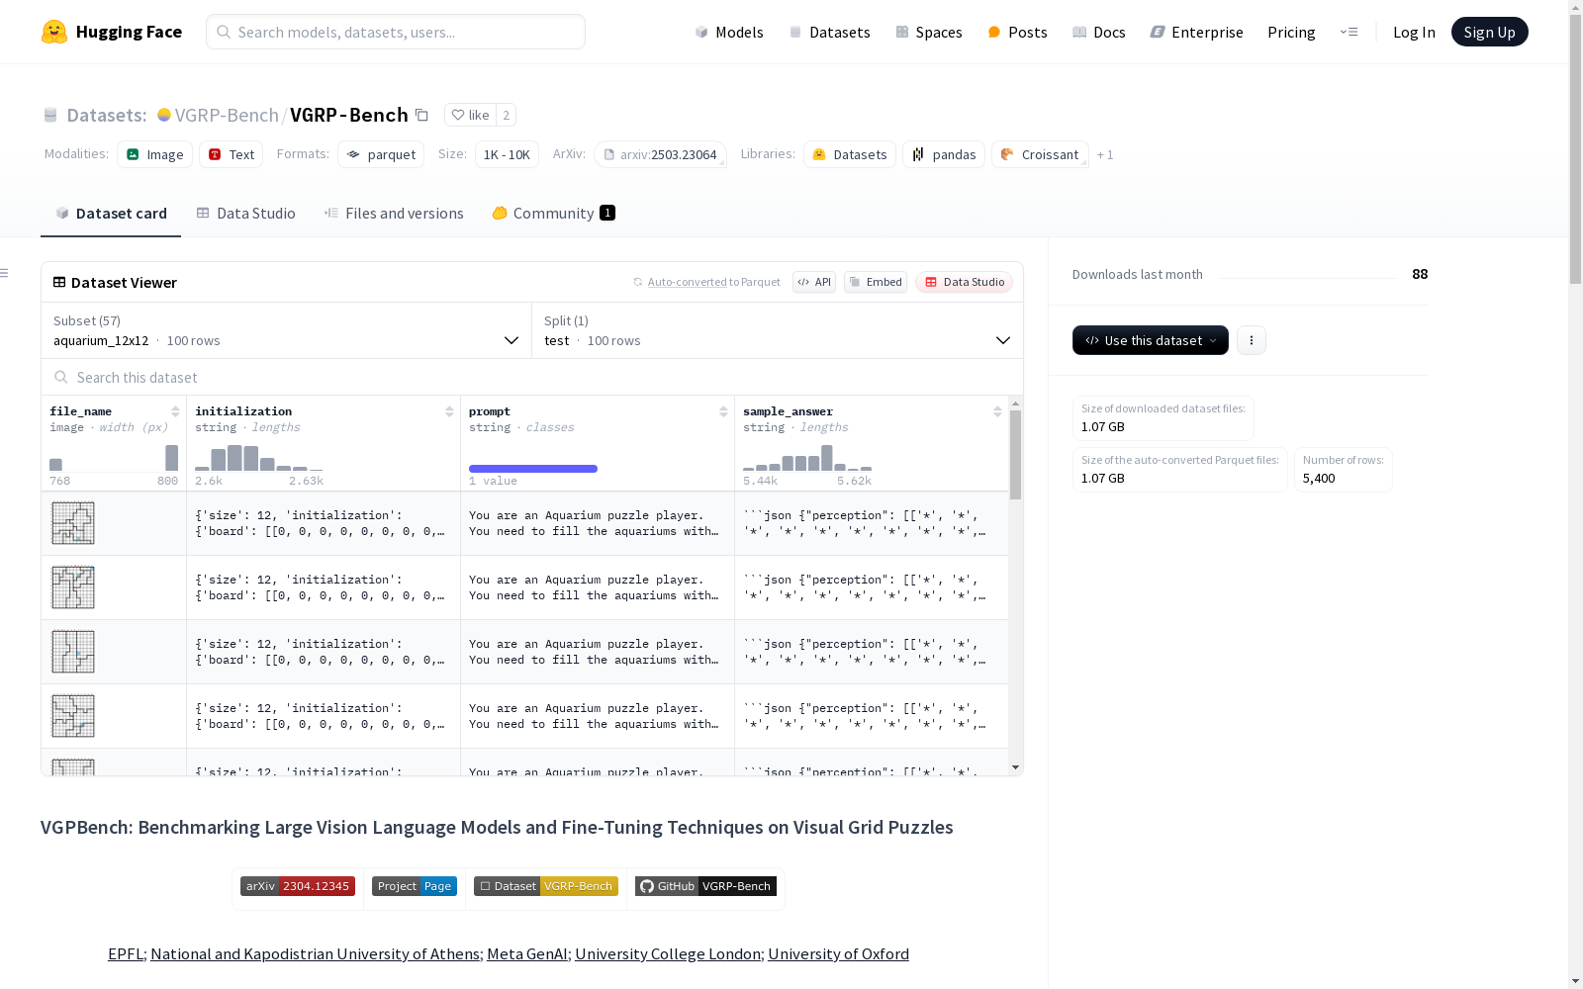Viewport: 1583px width, 989px height.
Task: Go to Datasets in the top navigation
Action: coord(829,32)
